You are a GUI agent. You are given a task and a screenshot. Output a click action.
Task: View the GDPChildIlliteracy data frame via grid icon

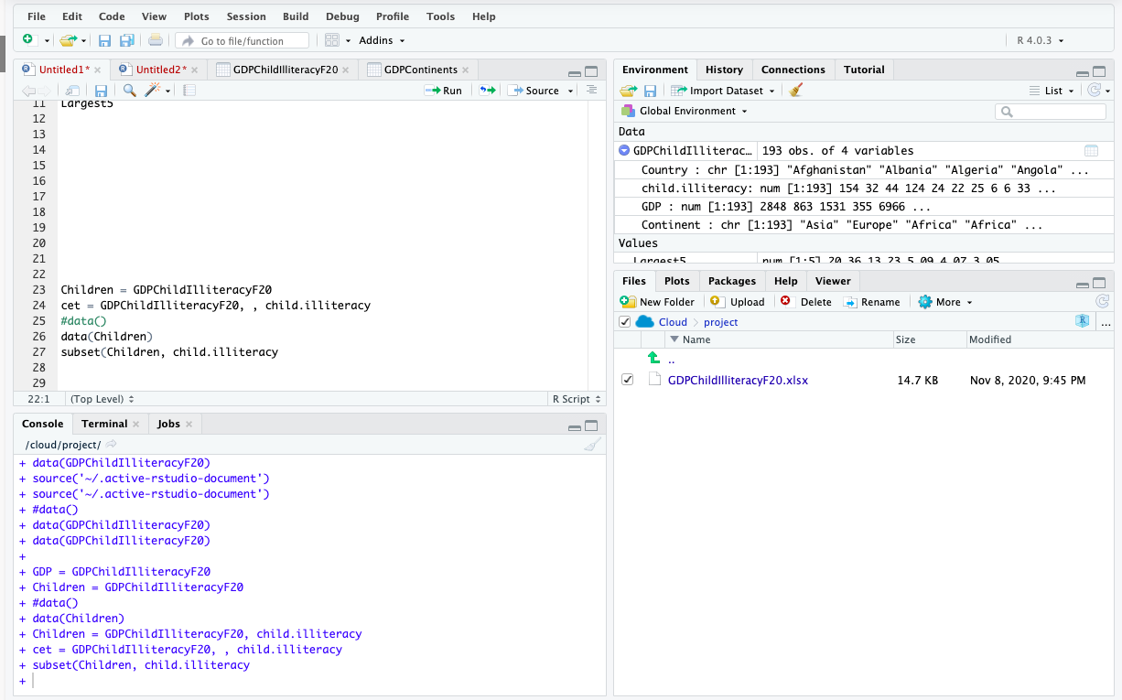pyautogui.click(x=1091, y=151)
